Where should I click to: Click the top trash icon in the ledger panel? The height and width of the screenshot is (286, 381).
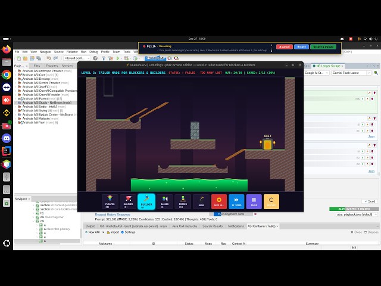pos(374,93)
